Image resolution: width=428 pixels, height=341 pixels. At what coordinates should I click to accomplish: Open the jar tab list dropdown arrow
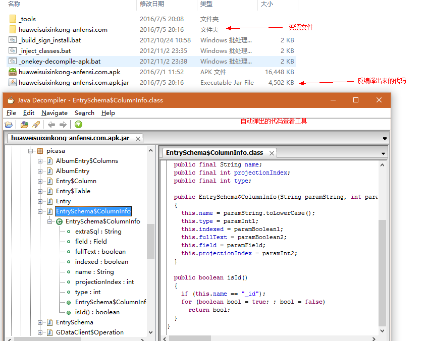click(385, 139)
